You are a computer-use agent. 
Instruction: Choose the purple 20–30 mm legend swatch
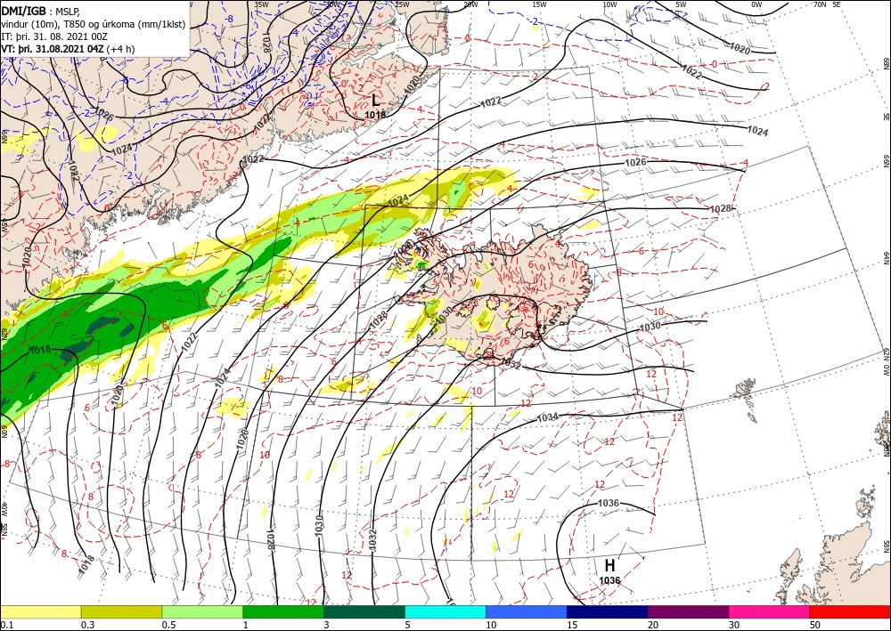[688, 611]
